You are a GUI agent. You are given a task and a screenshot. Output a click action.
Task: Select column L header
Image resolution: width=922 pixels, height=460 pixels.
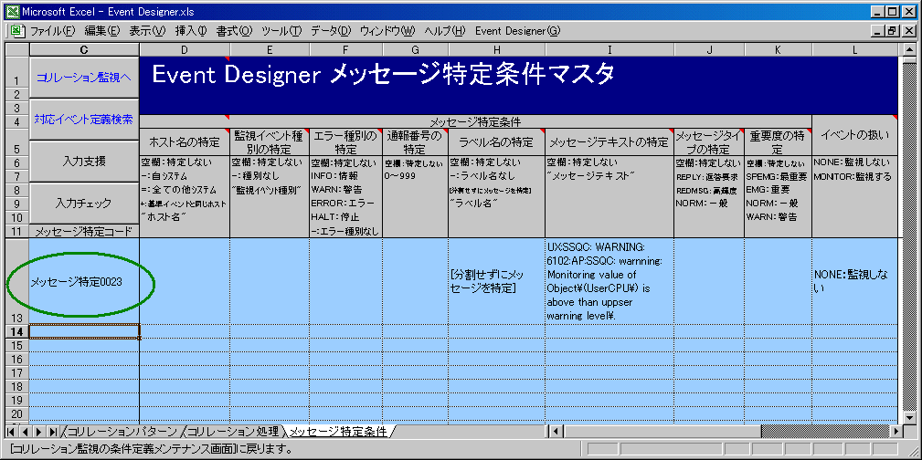pyautogui.click(x=855, y=50)
